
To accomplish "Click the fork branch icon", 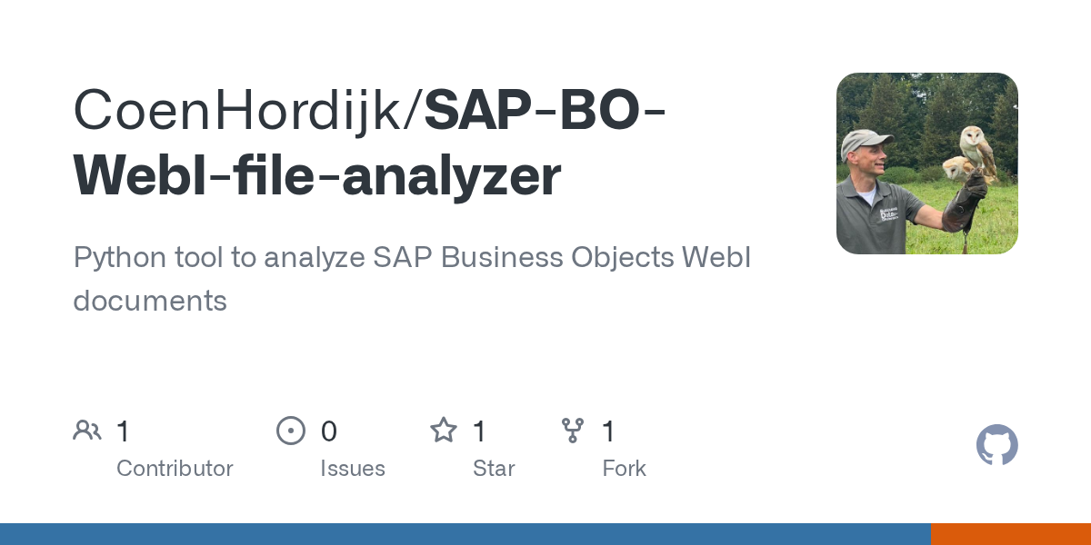I will 573,431.
